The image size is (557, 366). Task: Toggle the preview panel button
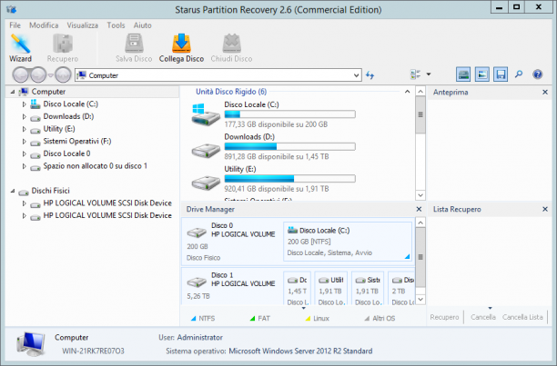482,74
